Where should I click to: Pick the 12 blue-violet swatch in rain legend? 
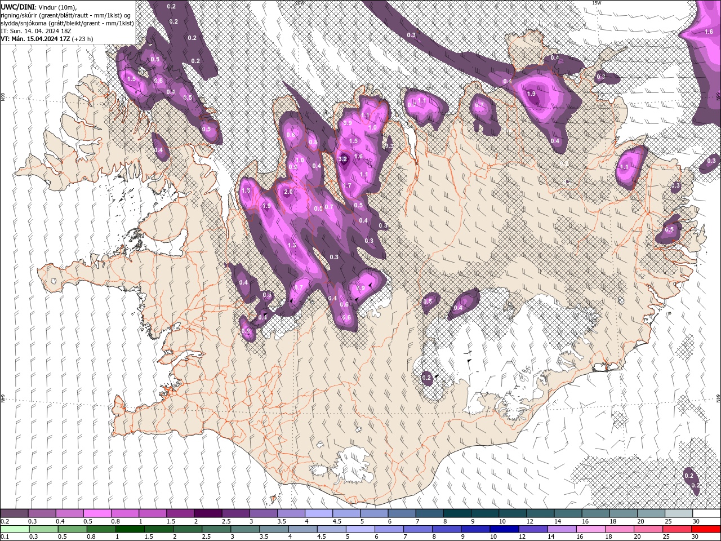coord(533,529)
